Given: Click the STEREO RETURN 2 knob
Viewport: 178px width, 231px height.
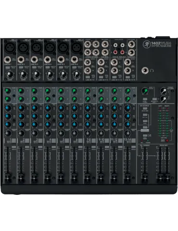Looking at the screenshot, I should point(164,99).
